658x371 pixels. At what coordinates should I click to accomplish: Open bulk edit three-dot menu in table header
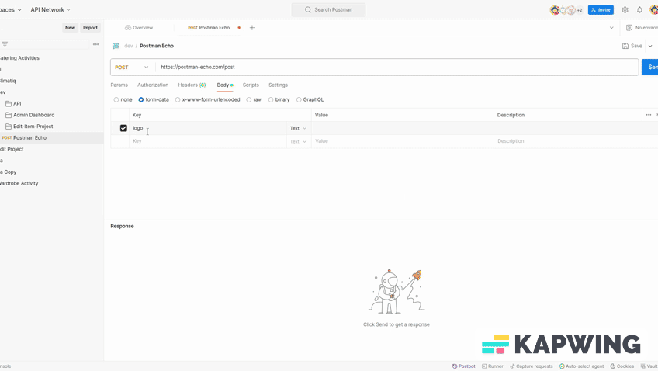(649, 115)
